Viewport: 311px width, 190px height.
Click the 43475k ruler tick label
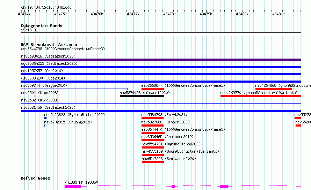pos(60,14)
